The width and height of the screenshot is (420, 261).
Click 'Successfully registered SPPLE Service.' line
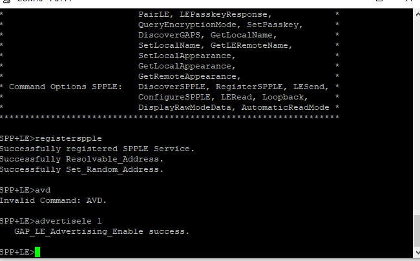tap(97, 149)
